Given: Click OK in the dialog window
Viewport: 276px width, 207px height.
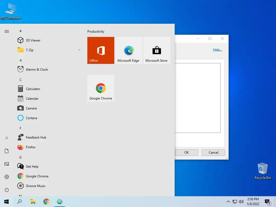Looking at the screenshot, I should [x=187, y=153].
